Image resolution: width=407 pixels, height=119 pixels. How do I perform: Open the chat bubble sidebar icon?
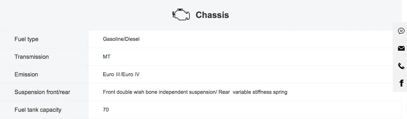[x=401, y=31]
